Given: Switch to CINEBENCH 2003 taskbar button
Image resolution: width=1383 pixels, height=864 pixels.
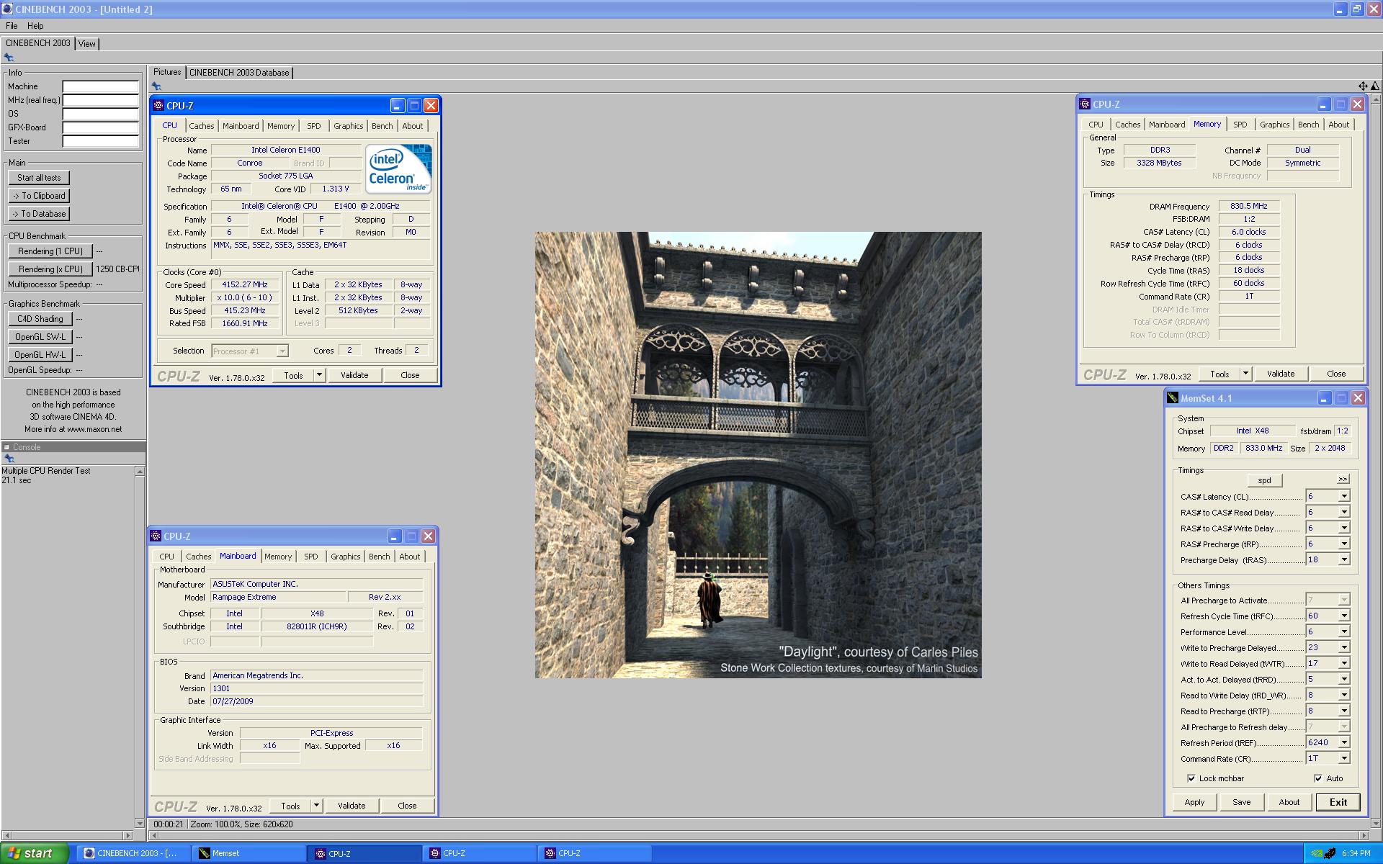Looking at the screenshot, I should click(x=134, y=853).
